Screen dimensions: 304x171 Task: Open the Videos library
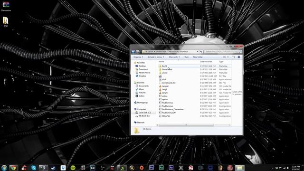(142, 96)
